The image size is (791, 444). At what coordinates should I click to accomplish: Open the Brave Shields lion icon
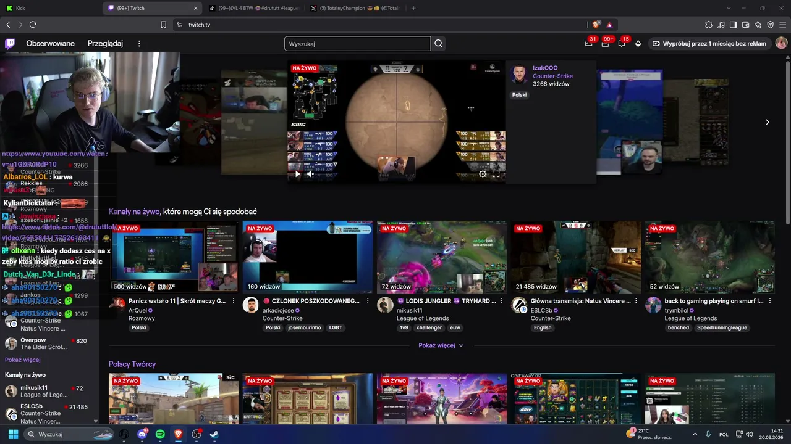596,25
